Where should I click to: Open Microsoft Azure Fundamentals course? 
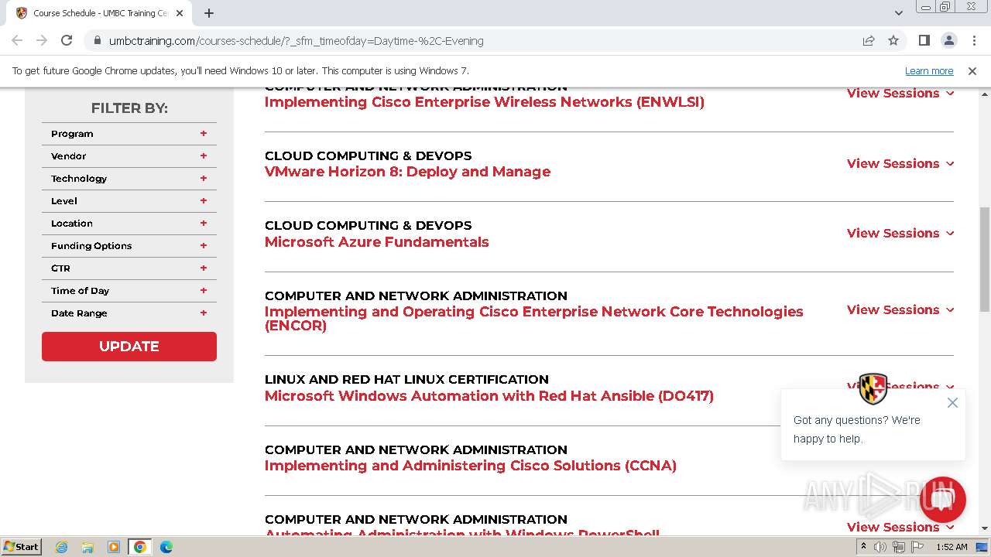click(x=376, y=242)
